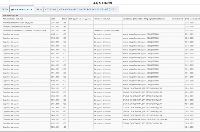Click the 09:00 time cell
200x132 pixels.
coord(64,69)
